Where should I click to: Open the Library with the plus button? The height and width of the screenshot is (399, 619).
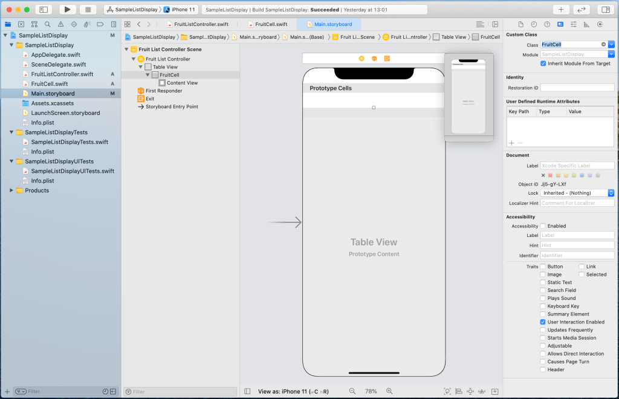pyautogui.click(x=561, y=10)
